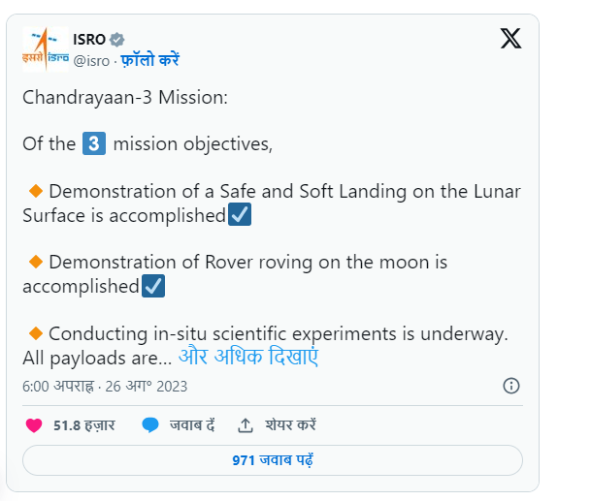Open the ISRO profile avatar

coord(46,48)
